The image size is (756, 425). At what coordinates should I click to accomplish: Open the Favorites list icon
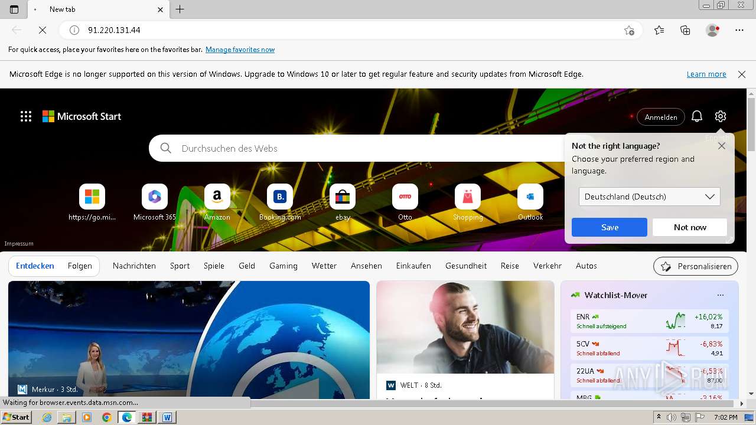(659, 30)
